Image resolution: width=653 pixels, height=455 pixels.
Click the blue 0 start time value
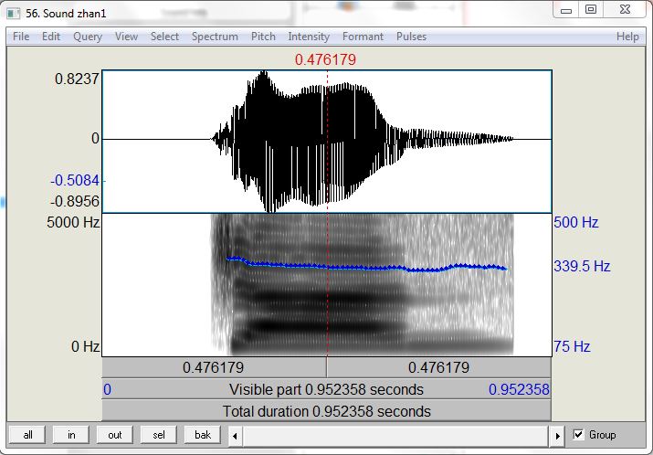pos(107,389)
